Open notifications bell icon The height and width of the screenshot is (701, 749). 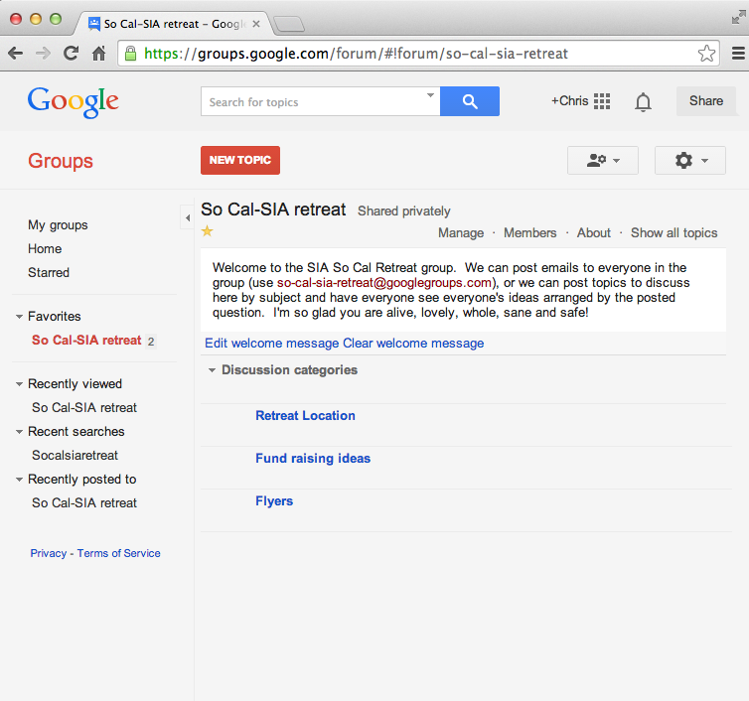click(643, 101)
